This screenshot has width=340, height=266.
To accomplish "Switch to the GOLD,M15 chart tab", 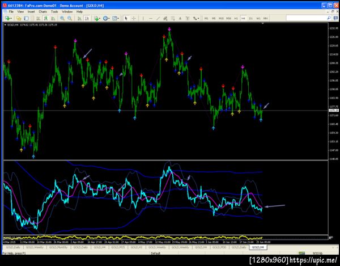I will click(118, 247).
